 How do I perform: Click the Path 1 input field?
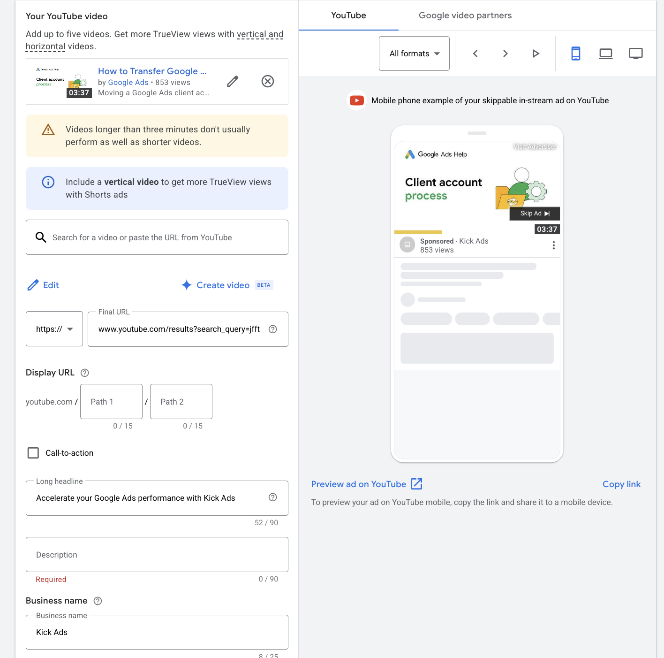coord(111,402)
